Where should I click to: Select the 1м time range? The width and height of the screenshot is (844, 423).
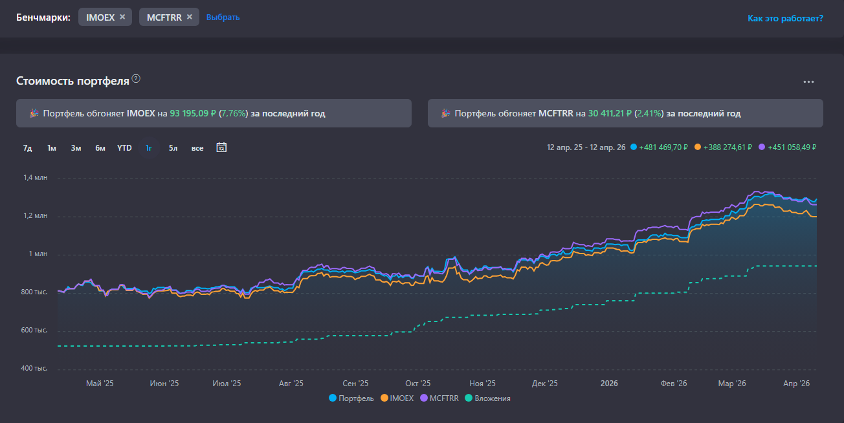pyautogui.click(x=52, y=148)
